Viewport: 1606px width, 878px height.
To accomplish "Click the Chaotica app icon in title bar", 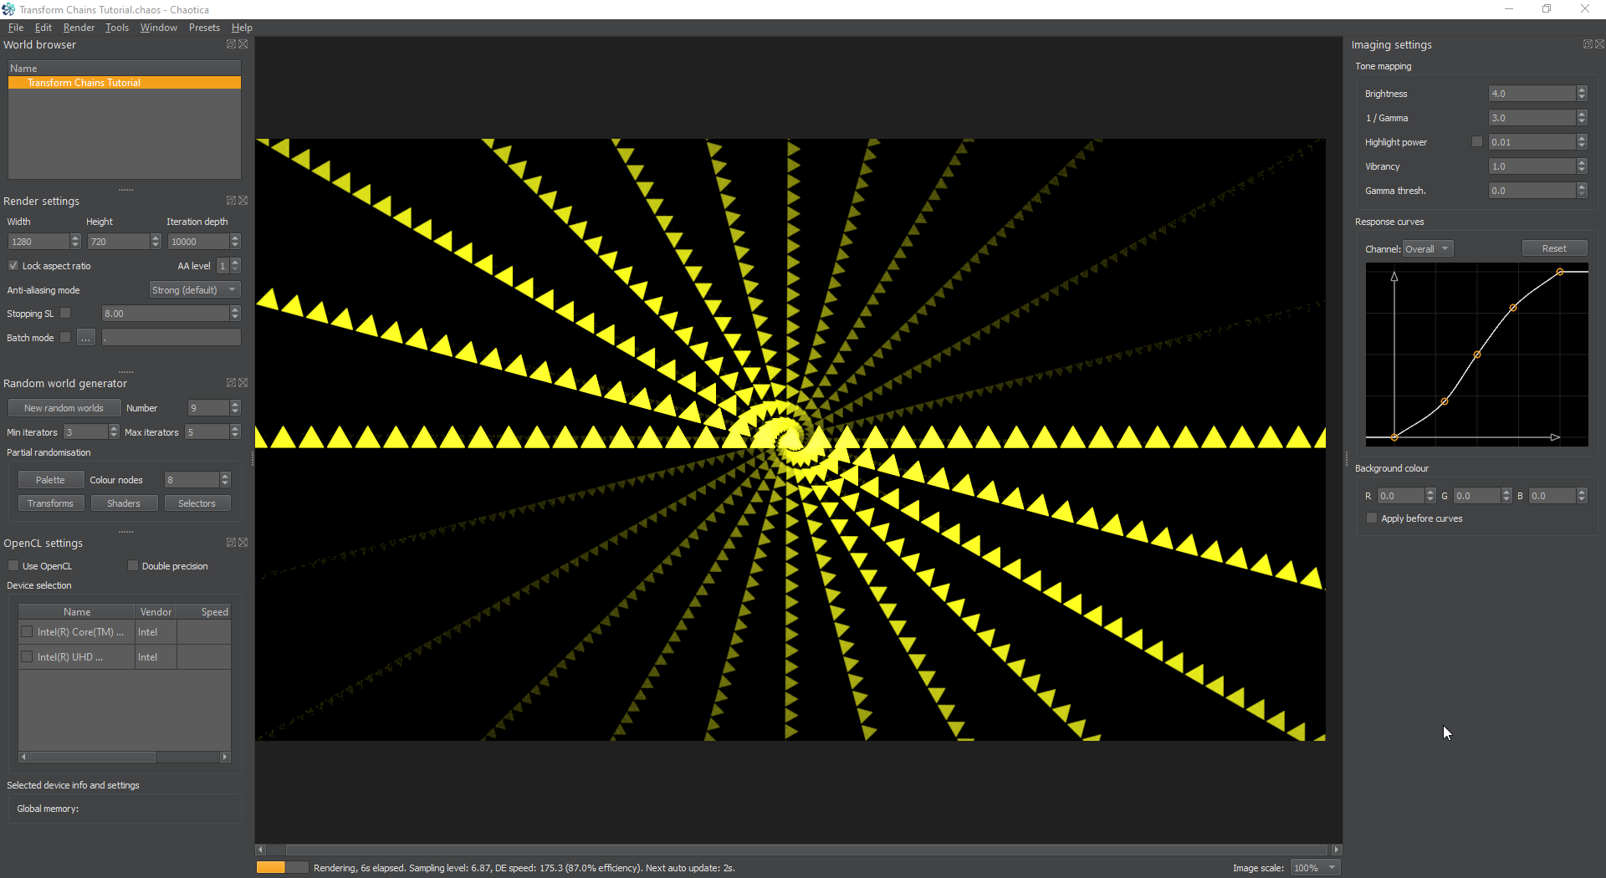I will tap(8, 9).
